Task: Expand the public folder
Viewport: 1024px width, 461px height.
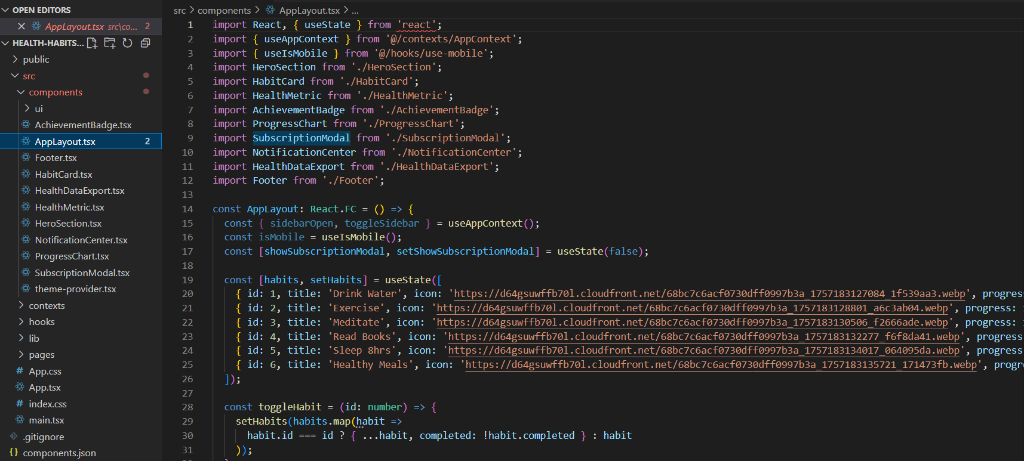Action: point(15,59)
